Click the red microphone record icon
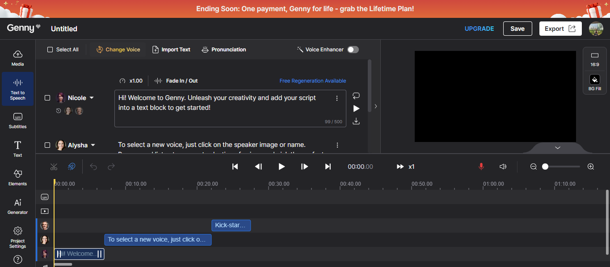The height and width of the screenshot is (267, 610). (x=481, y=167)
